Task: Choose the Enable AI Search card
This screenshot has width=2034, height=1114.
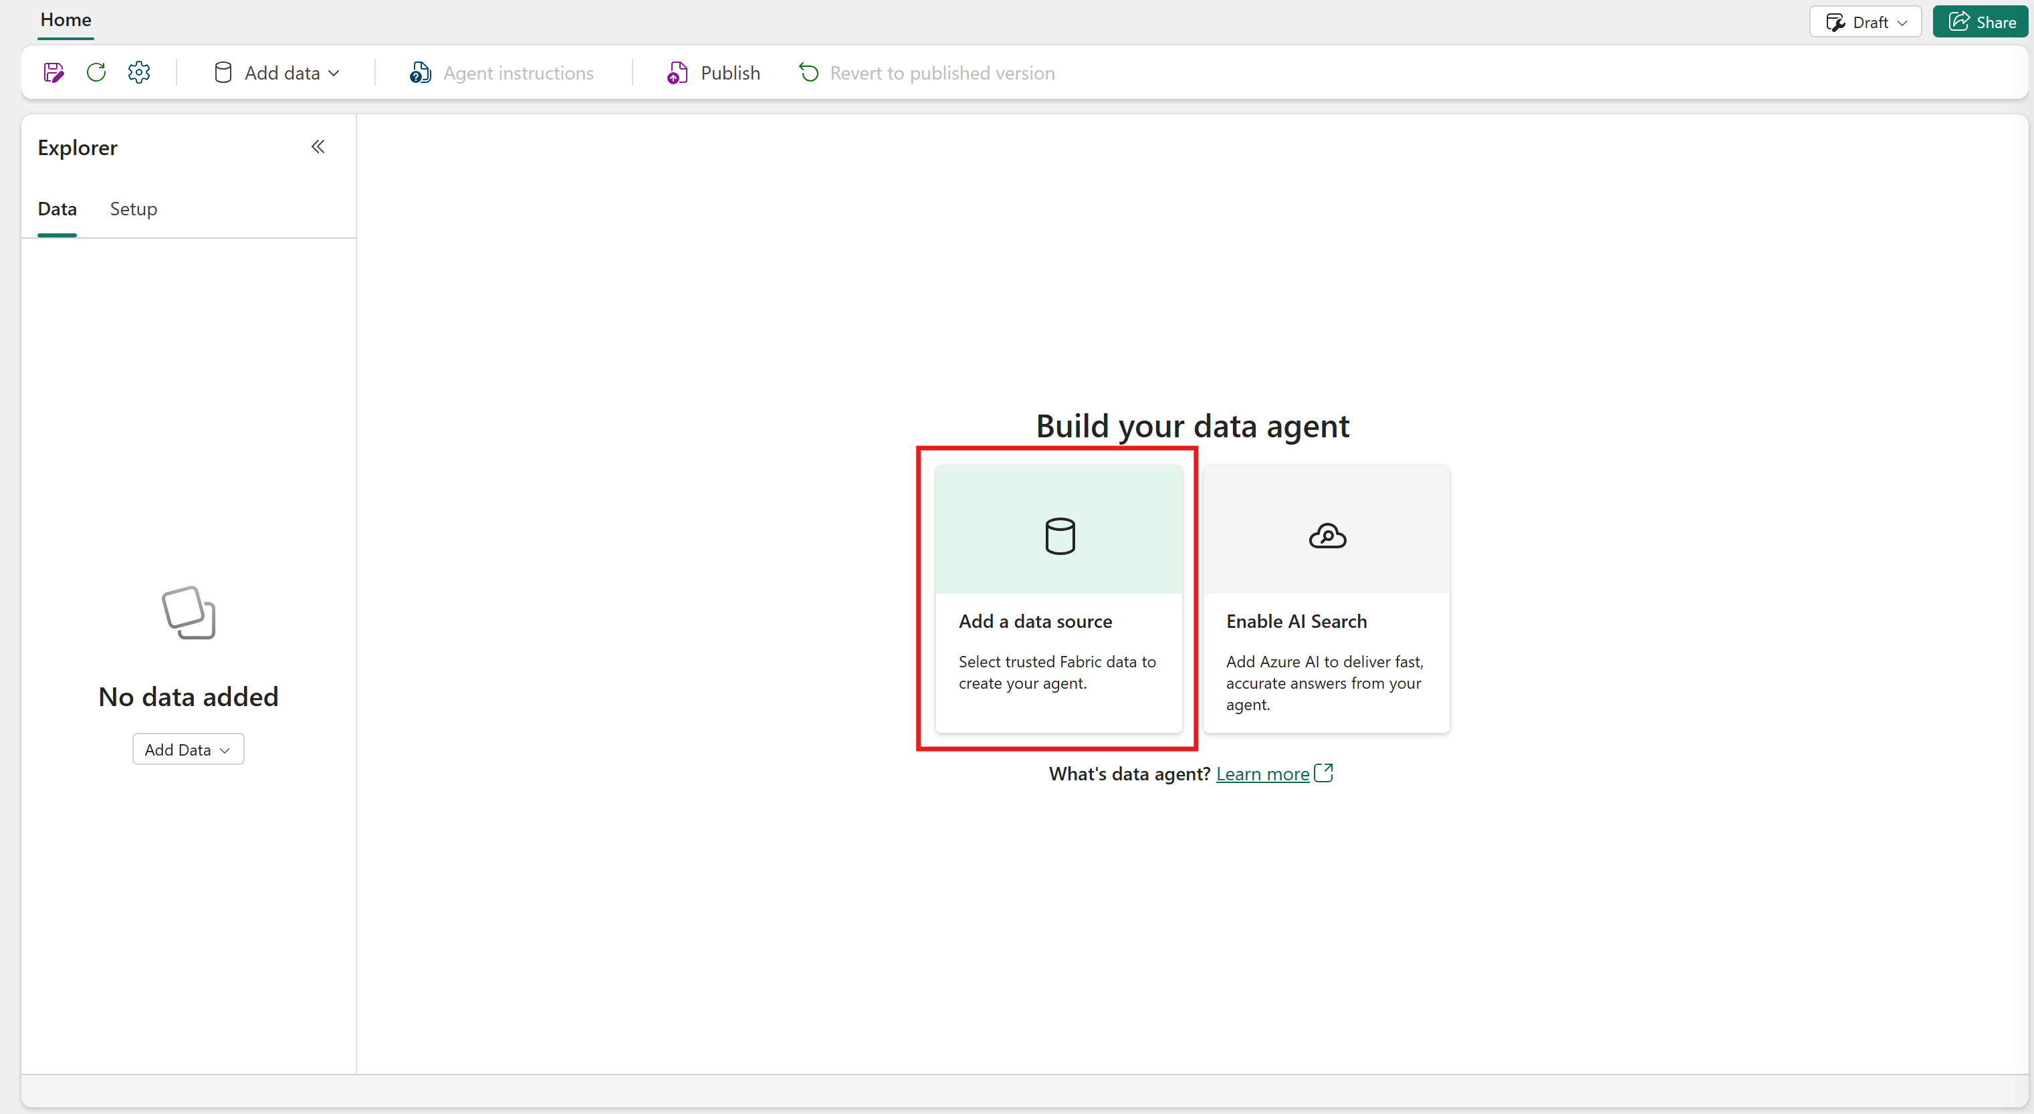Action: tap(1327, 598)
